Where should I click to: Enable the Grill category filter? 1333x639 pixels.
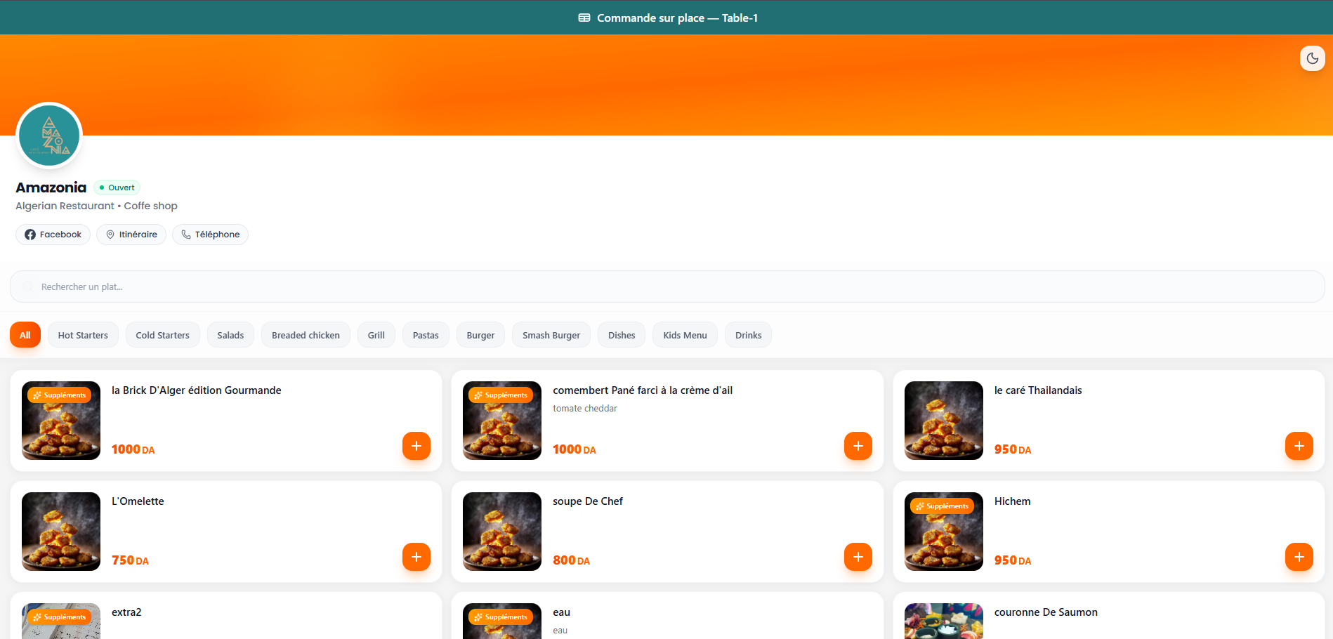[376, 335]
